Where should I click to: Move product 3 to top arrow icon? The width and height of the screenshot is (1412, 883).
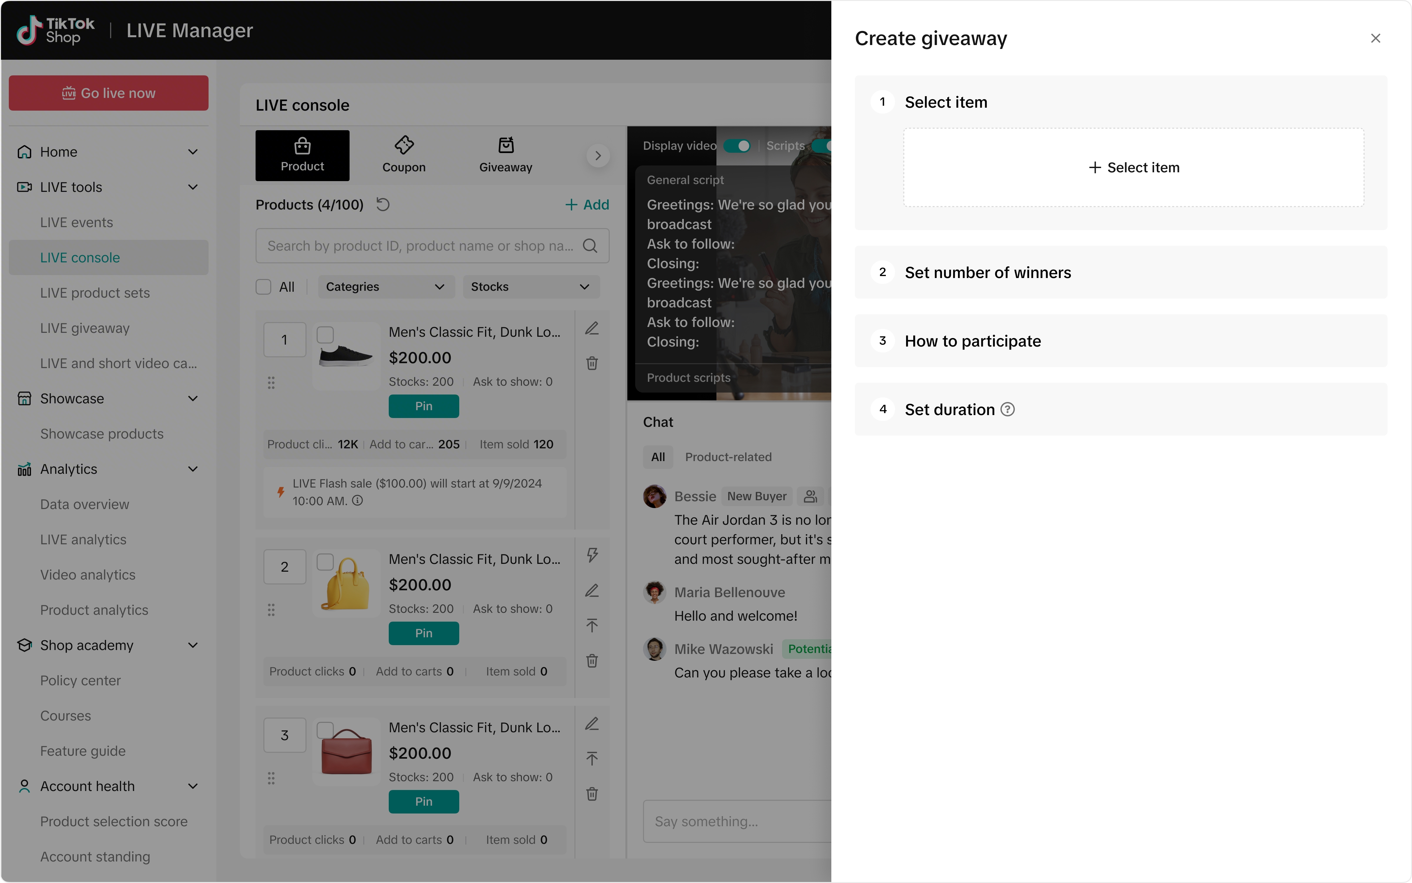point(592,759)
